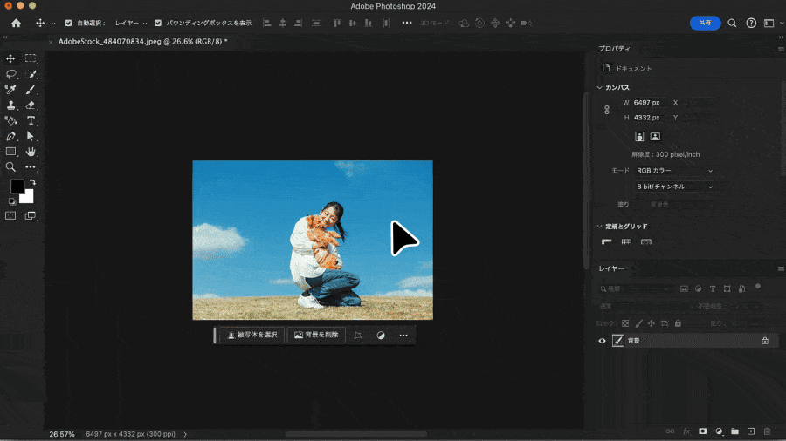786x441 pixels.
Task: Go to the Home screen
Action: tap(16, 23)
